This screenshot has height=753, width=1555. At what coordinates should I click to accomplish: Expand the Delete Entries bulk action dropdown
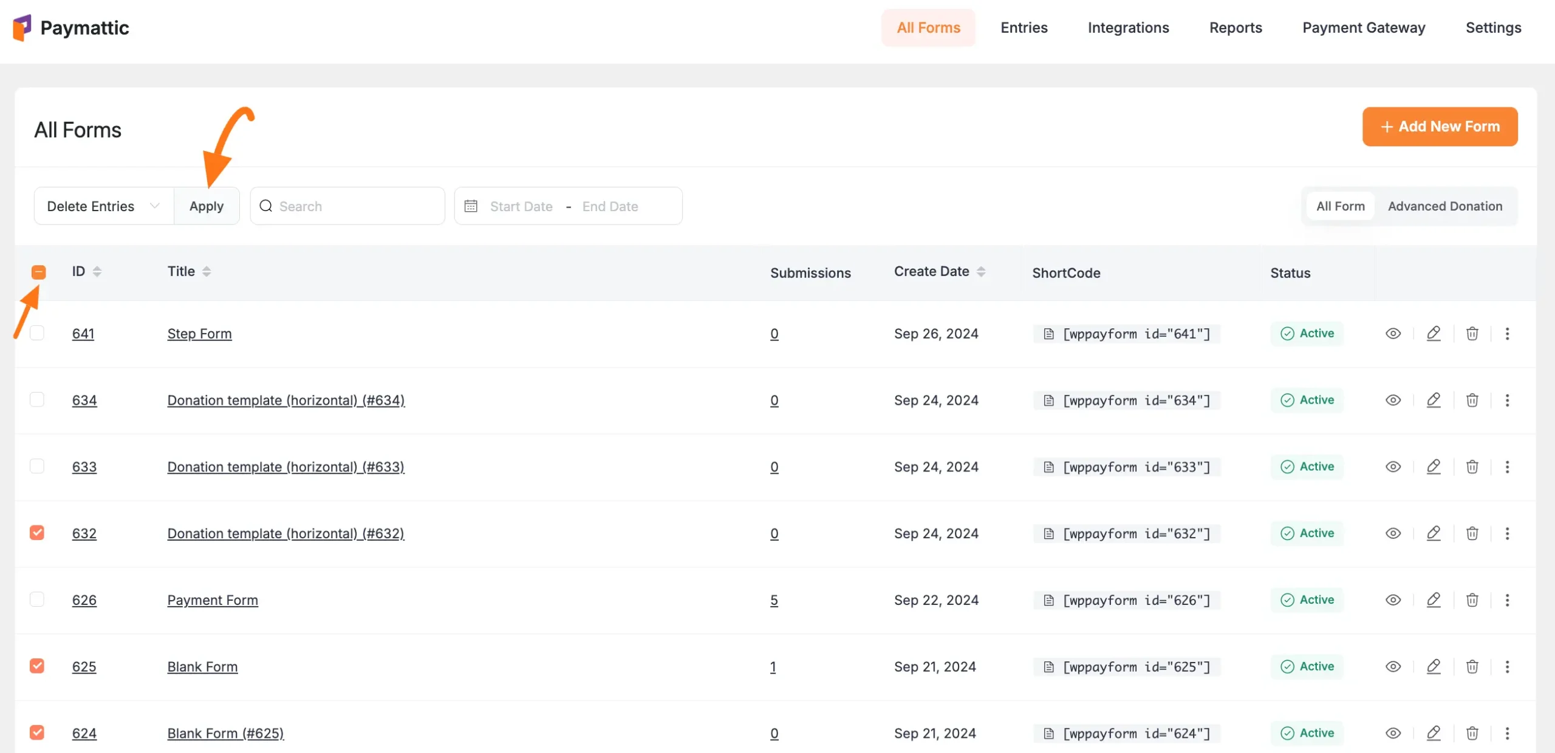[103, 206]
